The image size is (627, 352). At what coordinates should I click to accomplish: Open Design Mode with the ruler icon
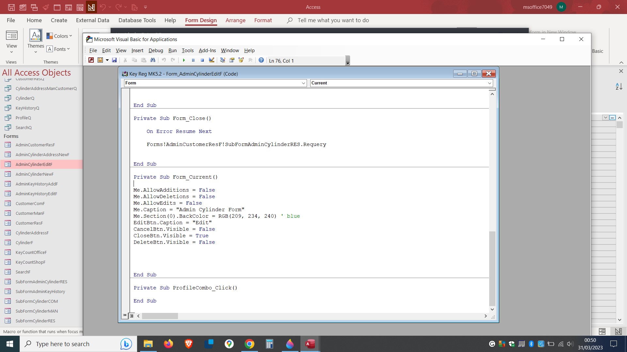tap(211, 60)
